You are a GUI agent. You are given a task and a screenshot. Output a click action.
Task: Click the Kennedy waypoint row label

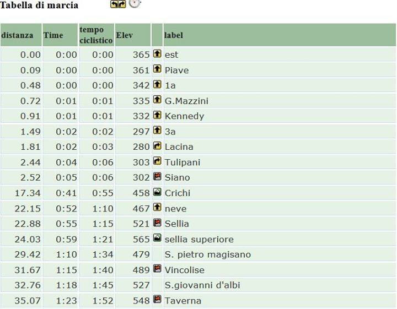(184, 116)
